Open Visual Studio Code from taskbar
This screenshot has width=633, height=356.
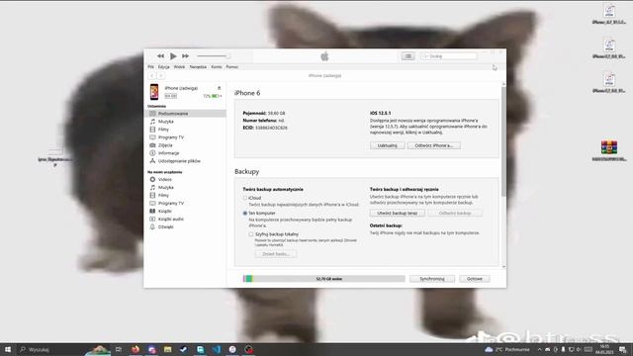click(x=217, y=349)
